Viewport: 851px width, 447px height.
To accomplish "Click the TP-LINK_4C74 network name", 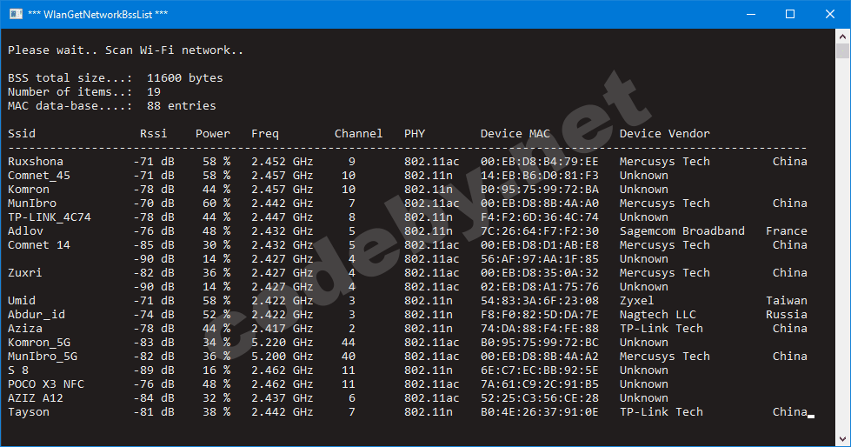I will 50,217.
